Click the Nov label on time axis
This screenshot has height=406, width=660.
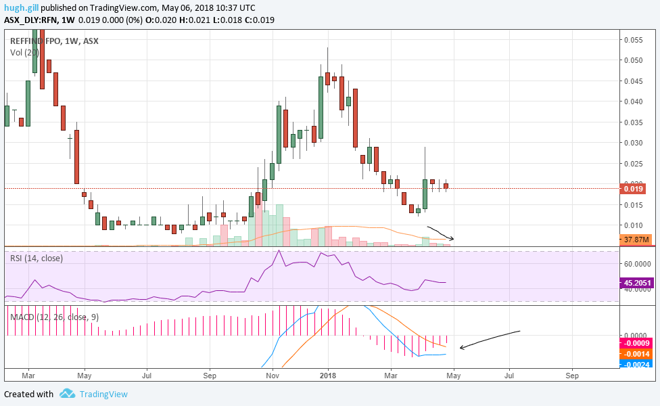coord(273,376)
